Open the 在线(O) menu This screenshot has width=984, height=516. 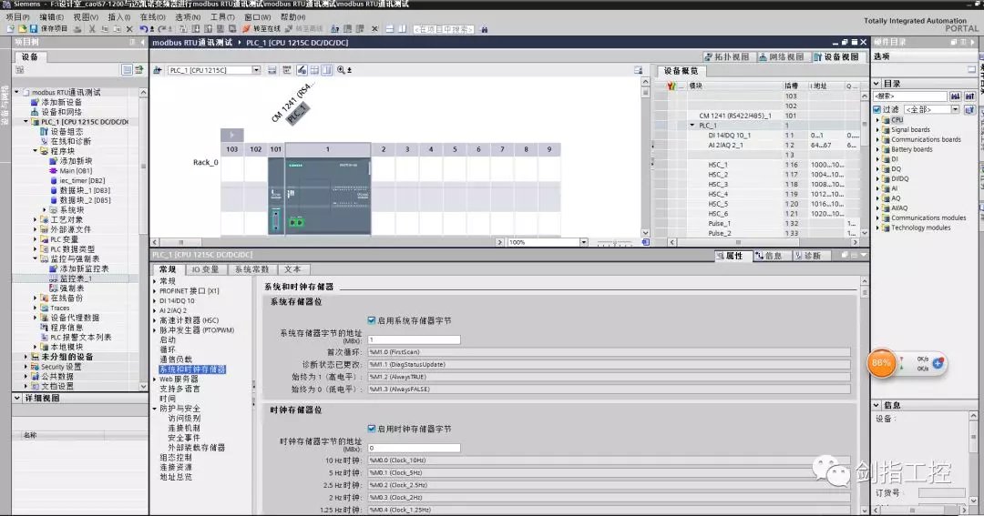(x=152, y=17)
